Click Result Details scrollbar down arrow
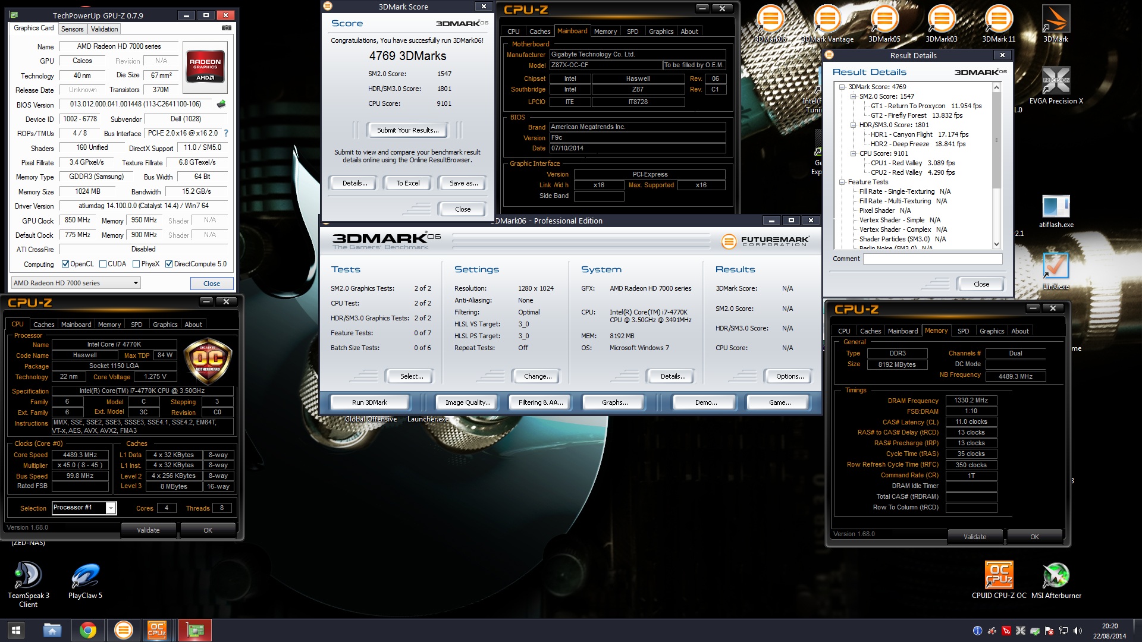Screen dimensions: 1142x642 click(x=996, y=244)
